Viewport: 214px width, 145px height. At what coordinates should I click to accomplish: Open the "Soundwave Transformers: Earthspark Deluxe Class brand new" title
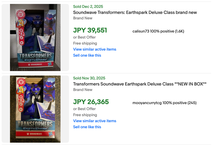[x=135, y=12]
